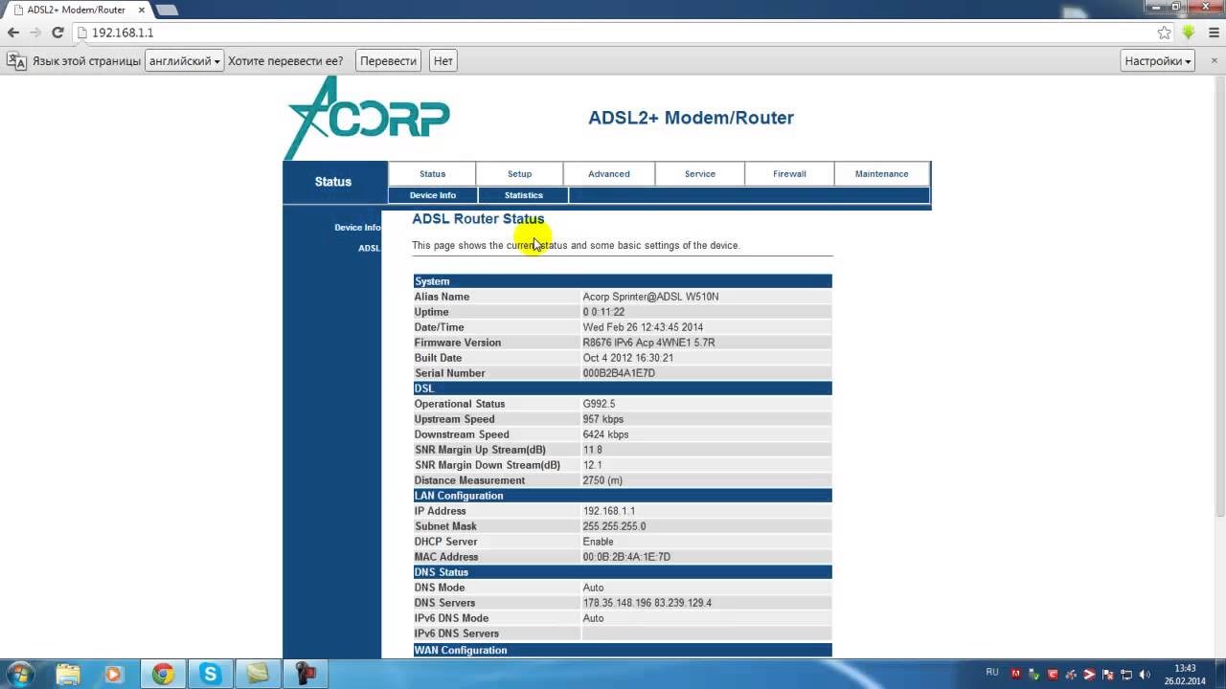Click the SNR Margin Down Stream value 12.1

pyautogui.click(x=592, y=465)
